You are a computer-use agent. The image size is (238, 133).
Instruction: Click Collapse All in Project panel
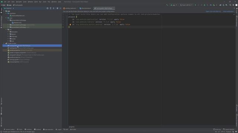54,8
